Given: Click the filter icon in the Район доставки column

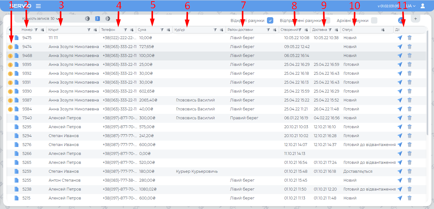Looking at the screenshot, I should click(x=269, y=30).
